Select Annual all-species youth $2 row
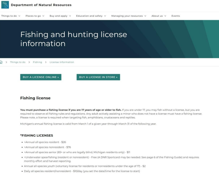The height and width of the screenshot is (183, 219). click(85, 166)
